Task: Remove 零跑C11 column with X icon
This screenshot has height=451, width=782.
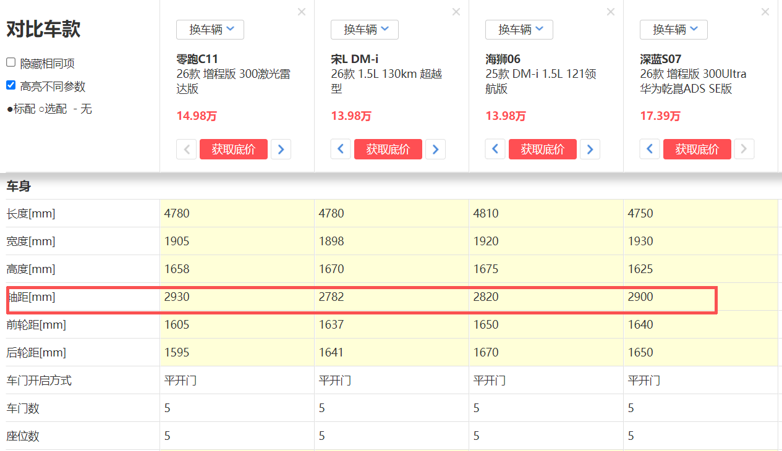Action: (302, 12)
